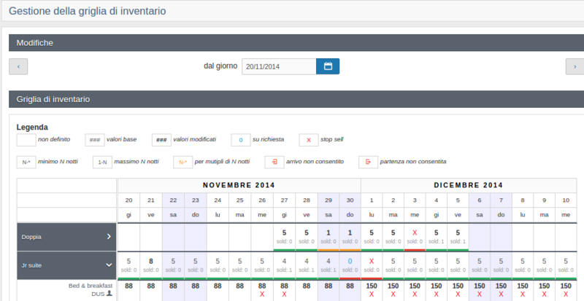Click the next period arrow button
This screenshot has width=584, height=301.
click(575, 67)
